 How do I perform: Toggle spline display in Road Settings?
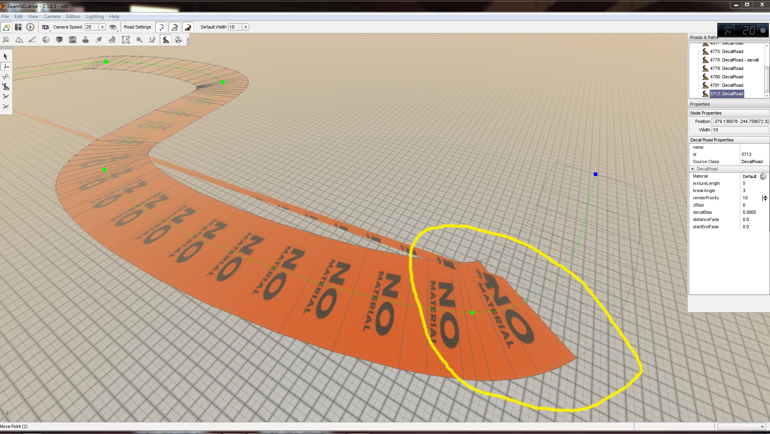pyautogui.click(x=161, y=27)
